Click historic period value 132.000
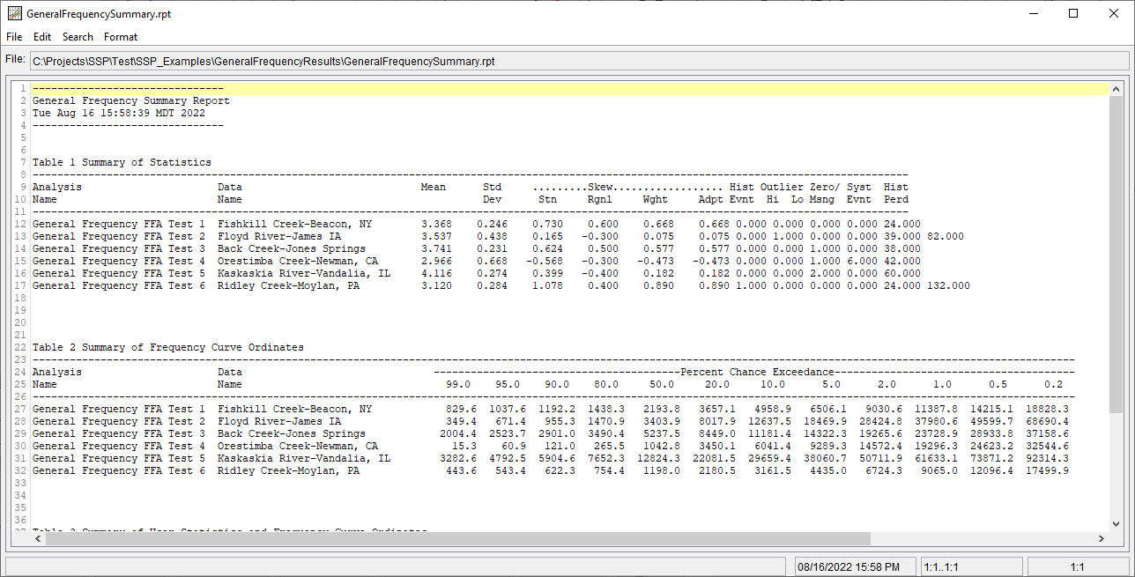This screenshot has width=1135, height=577. click(948, 285)
